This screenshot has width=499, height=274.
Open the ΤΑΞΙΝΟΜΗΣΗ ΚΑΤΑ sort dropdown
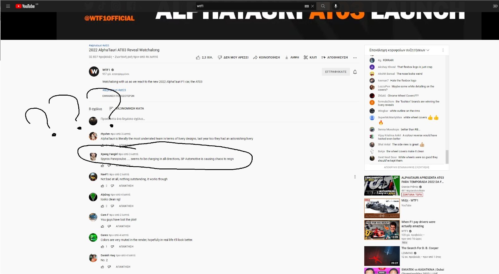[126, 108]
